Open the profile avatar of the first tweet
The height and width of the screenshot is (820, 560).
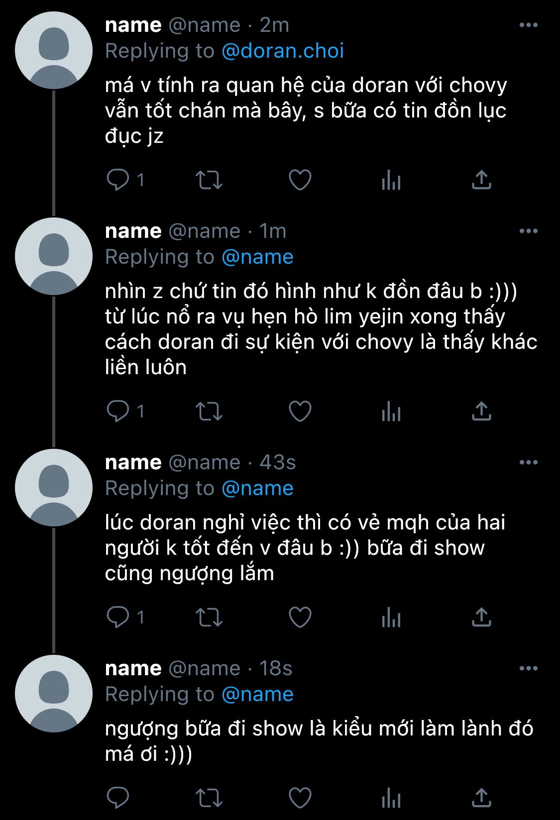54,51
